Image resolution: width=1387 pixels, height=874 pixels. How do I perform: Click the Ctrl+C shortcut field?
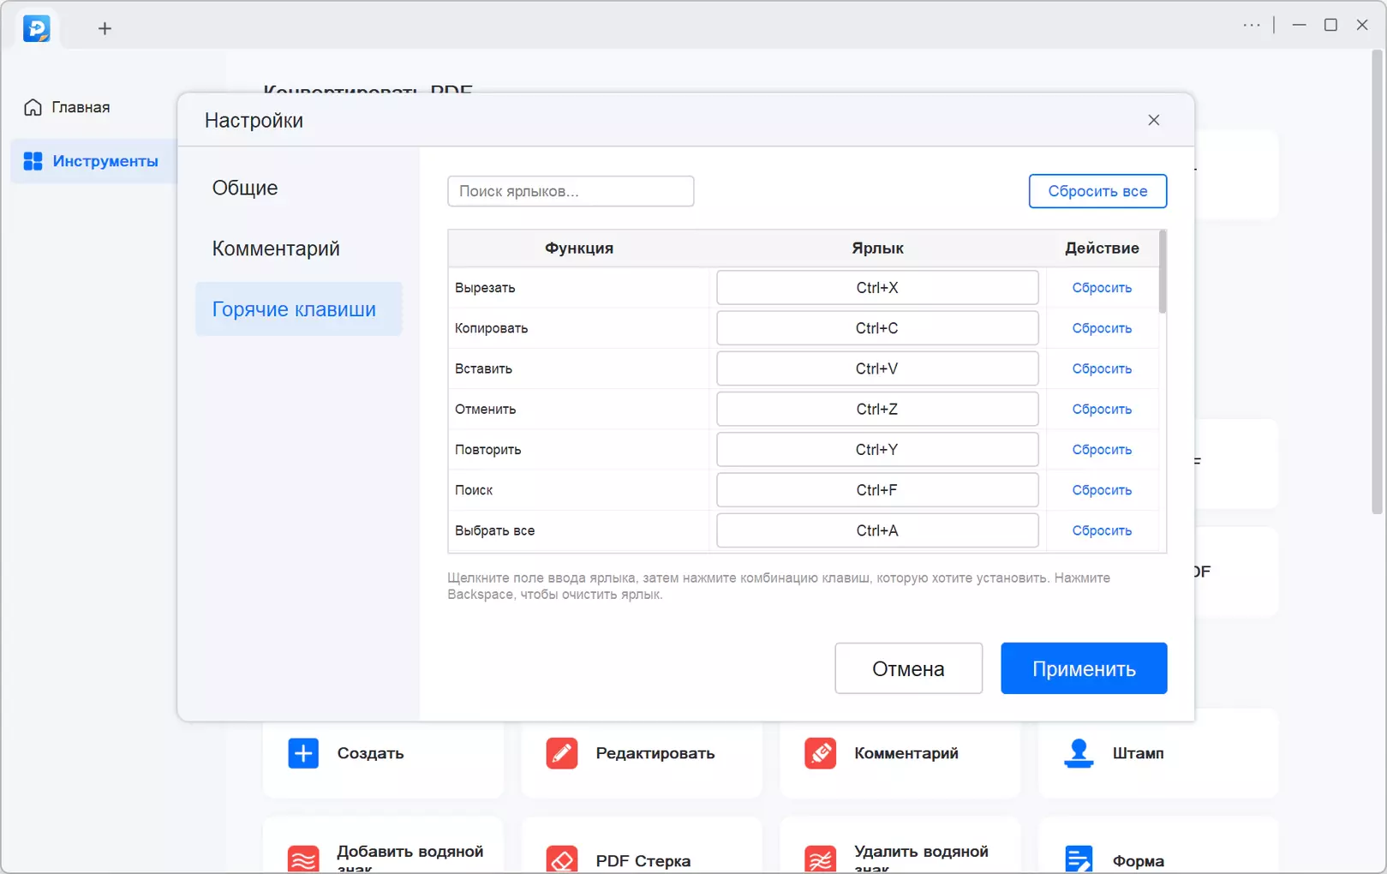point(877,328)
